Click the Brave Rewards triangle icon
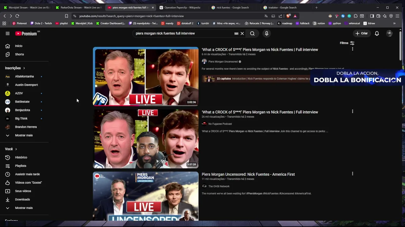405x227 pixels. [295, 16]
